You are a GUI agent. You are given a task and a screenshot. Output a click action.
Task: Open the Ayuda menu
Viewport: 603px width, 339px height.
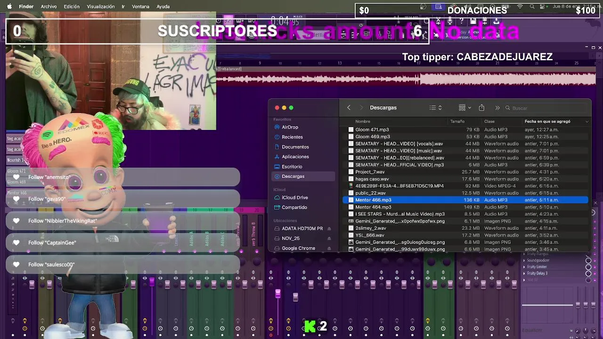163,7
